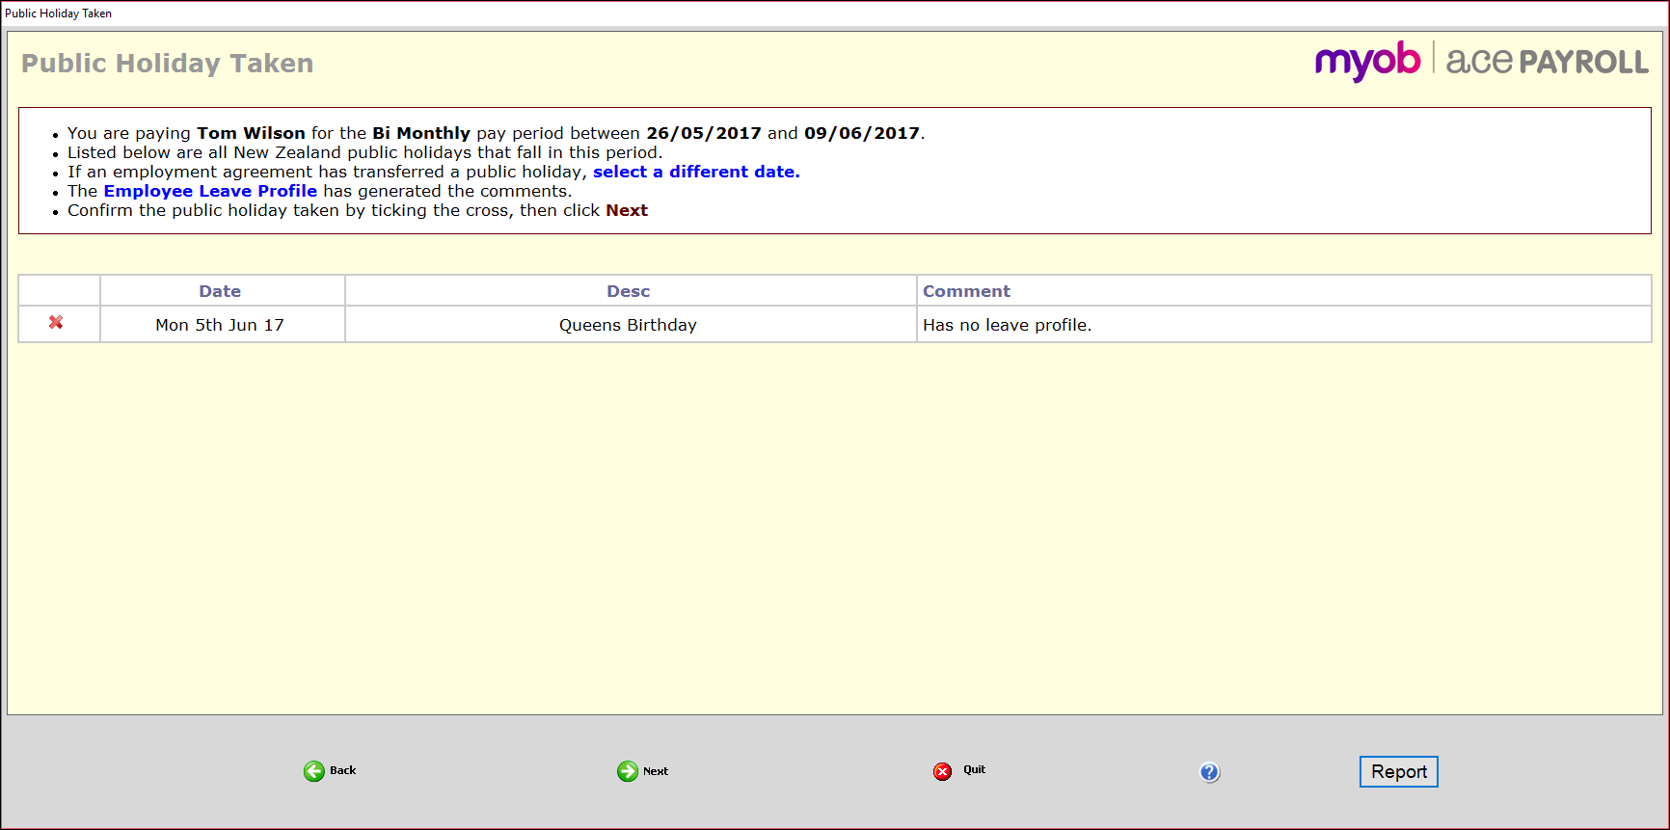Click the green Next arrow icon

pos(628,771)
